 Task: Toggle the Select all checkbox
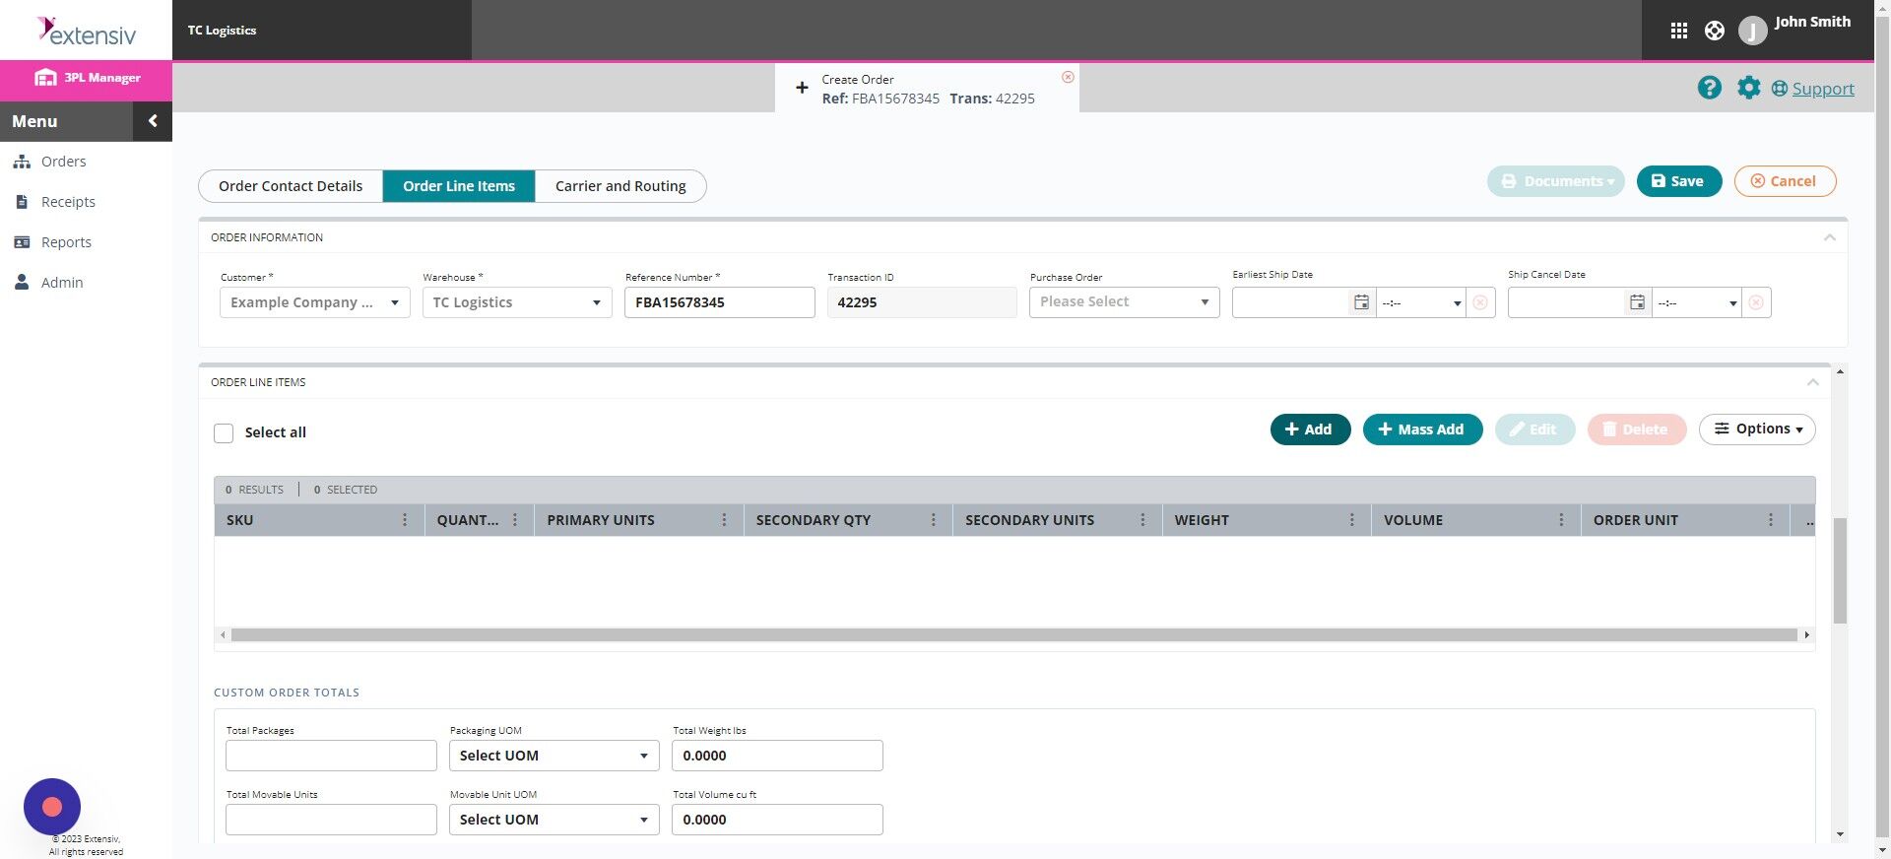(224, 433)
